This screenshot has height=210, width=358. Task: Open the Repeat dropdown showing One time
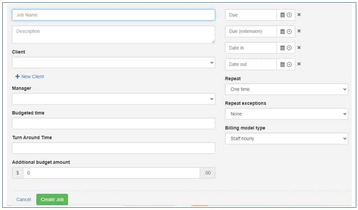point(287,89)
